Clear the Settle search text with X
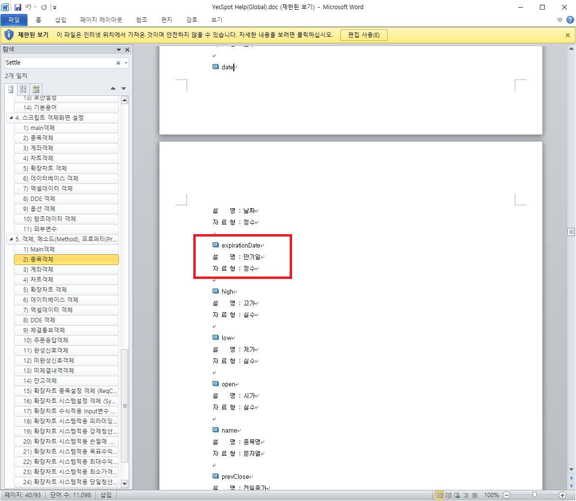 [118, 63]
